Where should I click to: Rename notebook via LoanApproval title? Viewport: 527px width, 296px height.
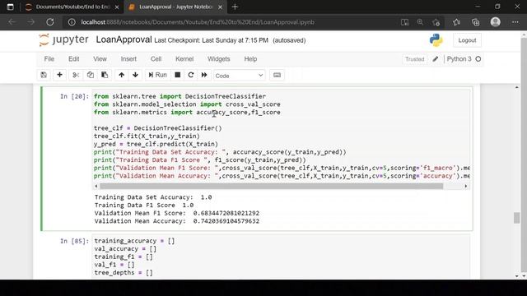click(x=124, y=39)
